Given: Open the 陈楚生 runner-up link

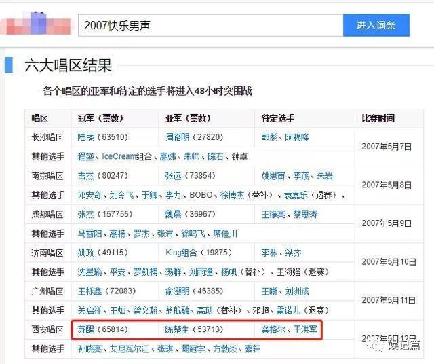Looking at the screenshot, I should coord(178,331).
